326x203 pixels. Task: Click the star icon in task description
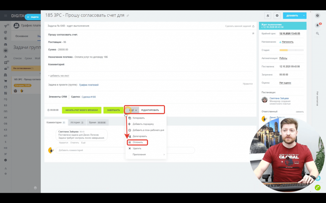tap(253, 33)
